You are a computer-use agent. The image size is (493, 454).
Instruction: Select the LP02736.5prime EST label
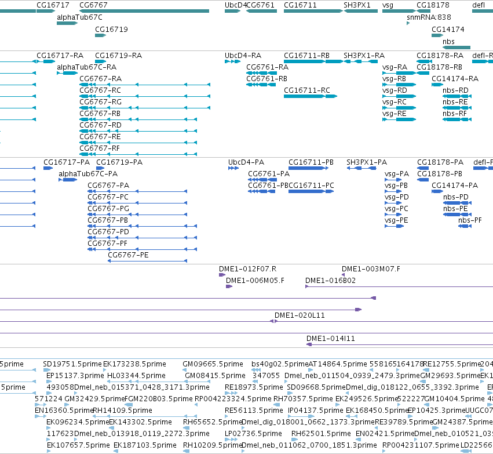[253, 434]
